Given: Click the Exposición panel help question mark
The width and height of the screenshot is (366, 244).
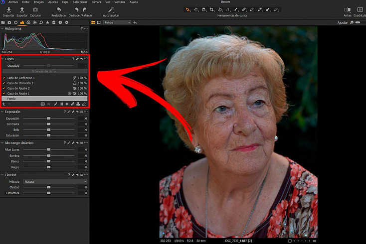Looking at the screenshot, I should (x=65, y=112).
